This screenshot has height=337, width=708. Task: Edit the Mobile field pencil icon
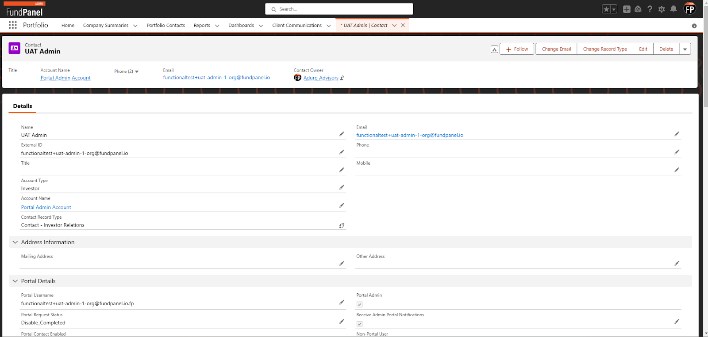677,170
